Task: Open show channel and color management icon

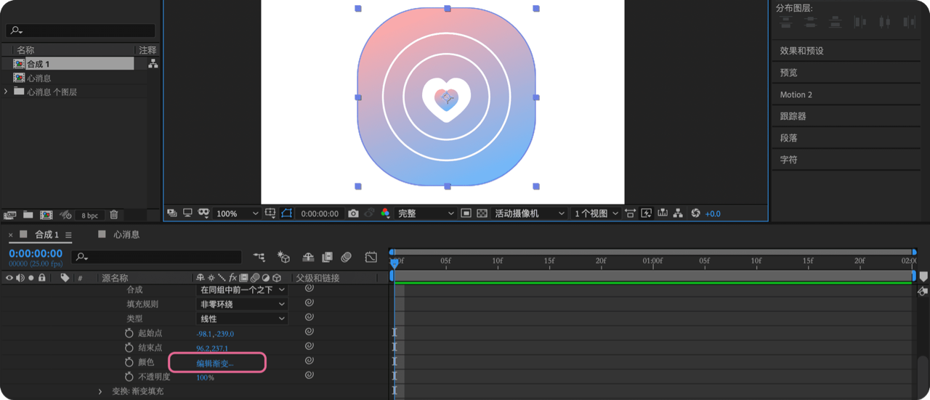Action: click(x=385, y=213)
